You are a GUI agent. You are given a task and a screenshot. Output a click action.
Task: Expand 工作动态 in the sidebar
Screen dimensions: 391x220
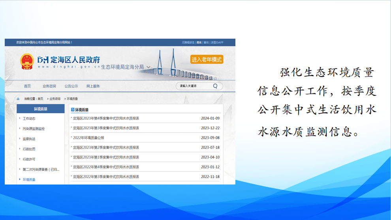pos(29,118)
